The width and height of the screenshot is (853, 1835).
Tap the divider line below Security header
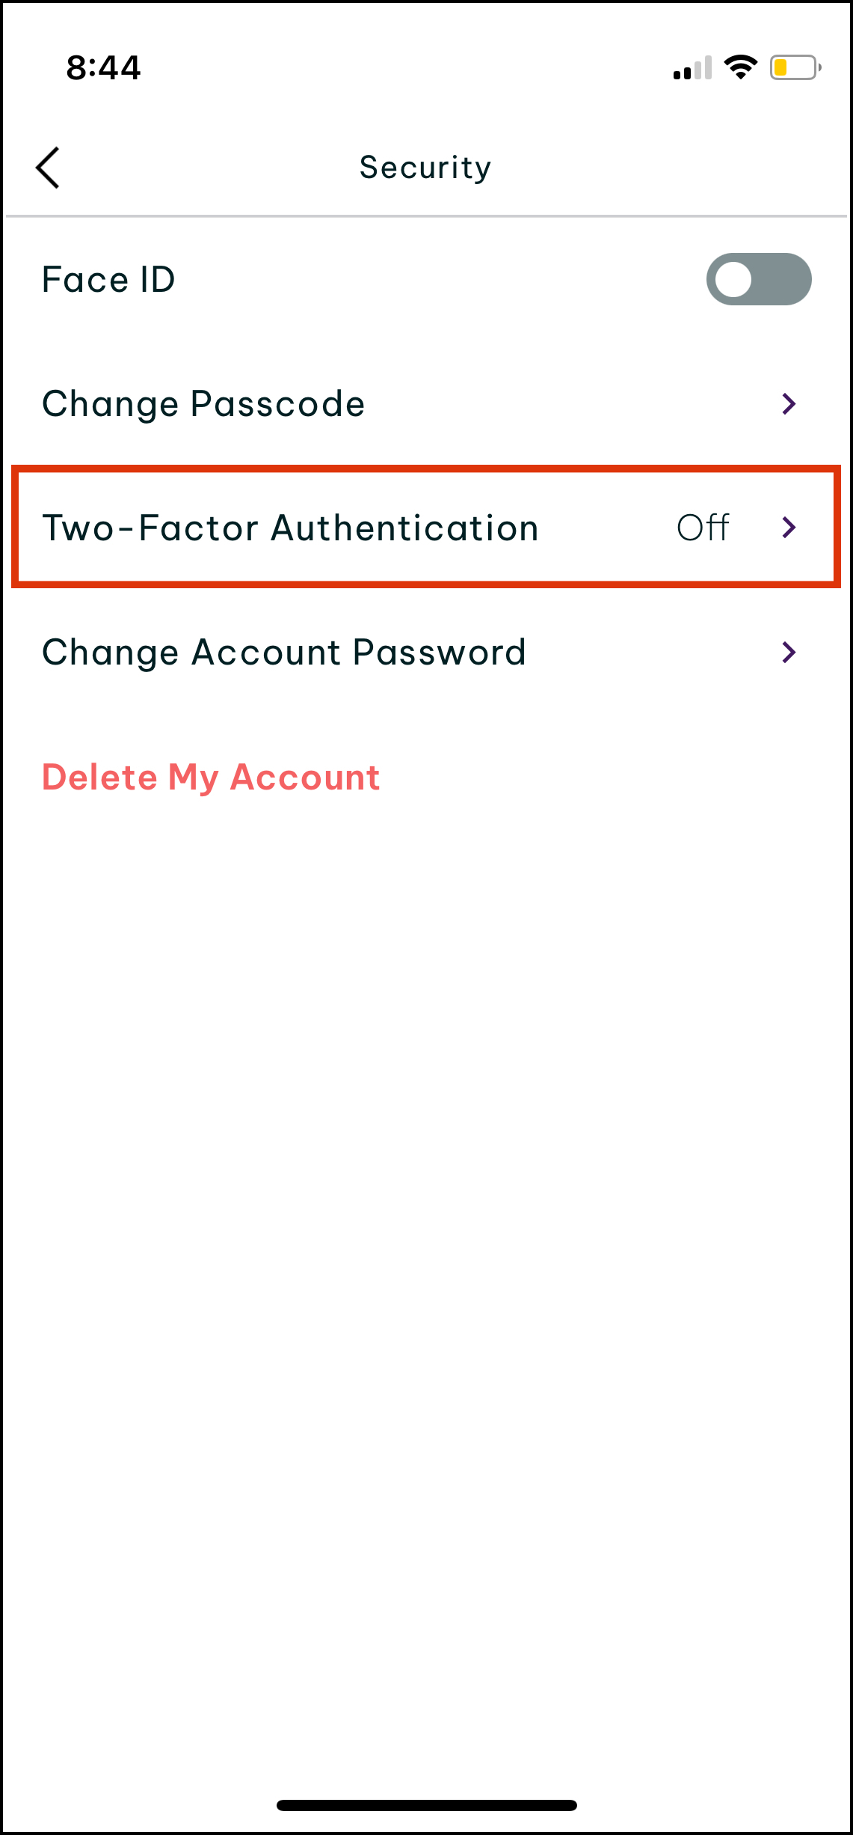[x=426, y=216]
